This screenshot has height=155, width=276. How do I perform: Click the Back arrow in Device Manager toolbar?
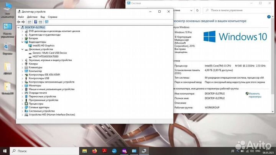tap(19, 22)
